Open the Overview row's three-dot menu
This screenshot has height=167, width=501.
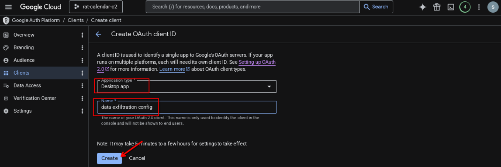tap(82, 35)
